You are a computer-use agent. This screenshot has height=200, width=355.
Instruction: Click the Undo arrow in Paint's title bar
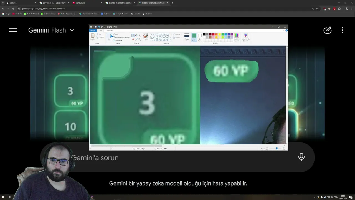98,27
